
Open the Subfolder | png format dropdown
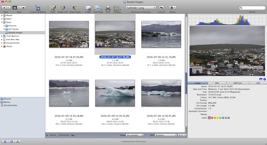(141, 7)
